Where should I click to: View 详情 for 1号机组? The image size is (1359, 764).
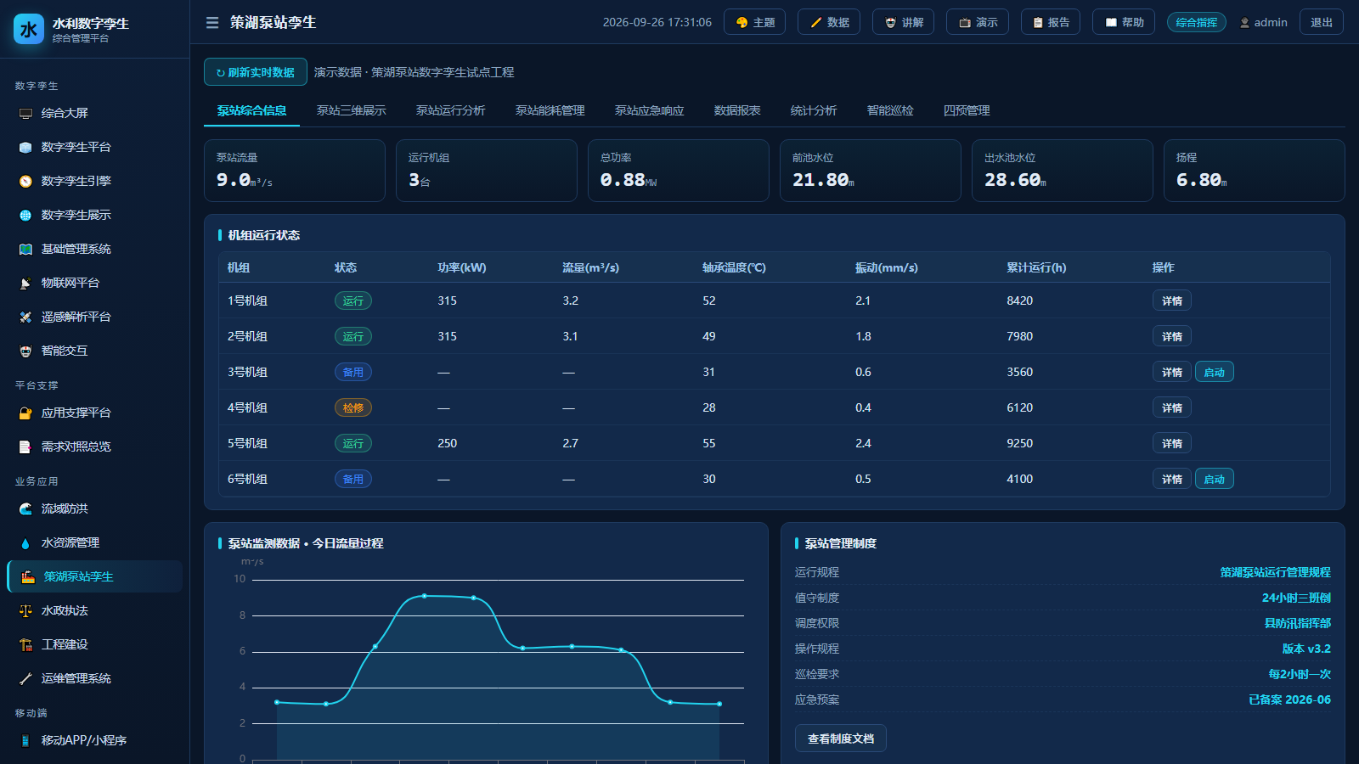point(1172,301)
